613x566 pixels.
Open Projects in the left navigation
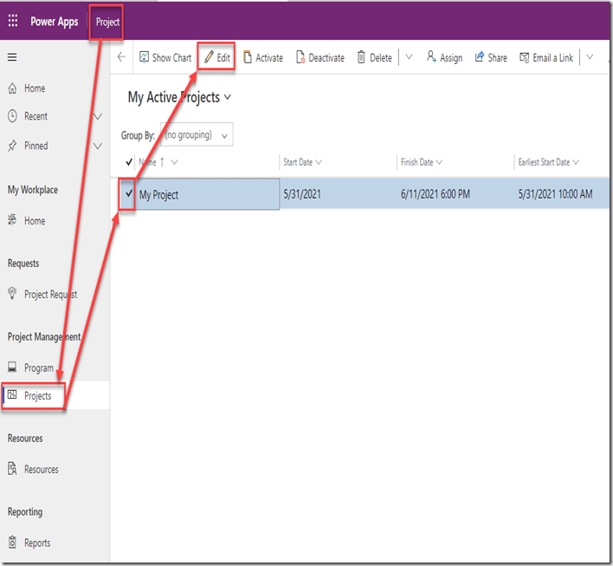click(37, 396)
